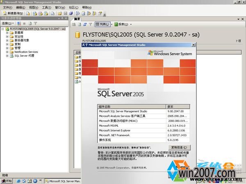
Task: Expand the 数据库 tree node
Action: pyautogui.click(x=7, y=33)
